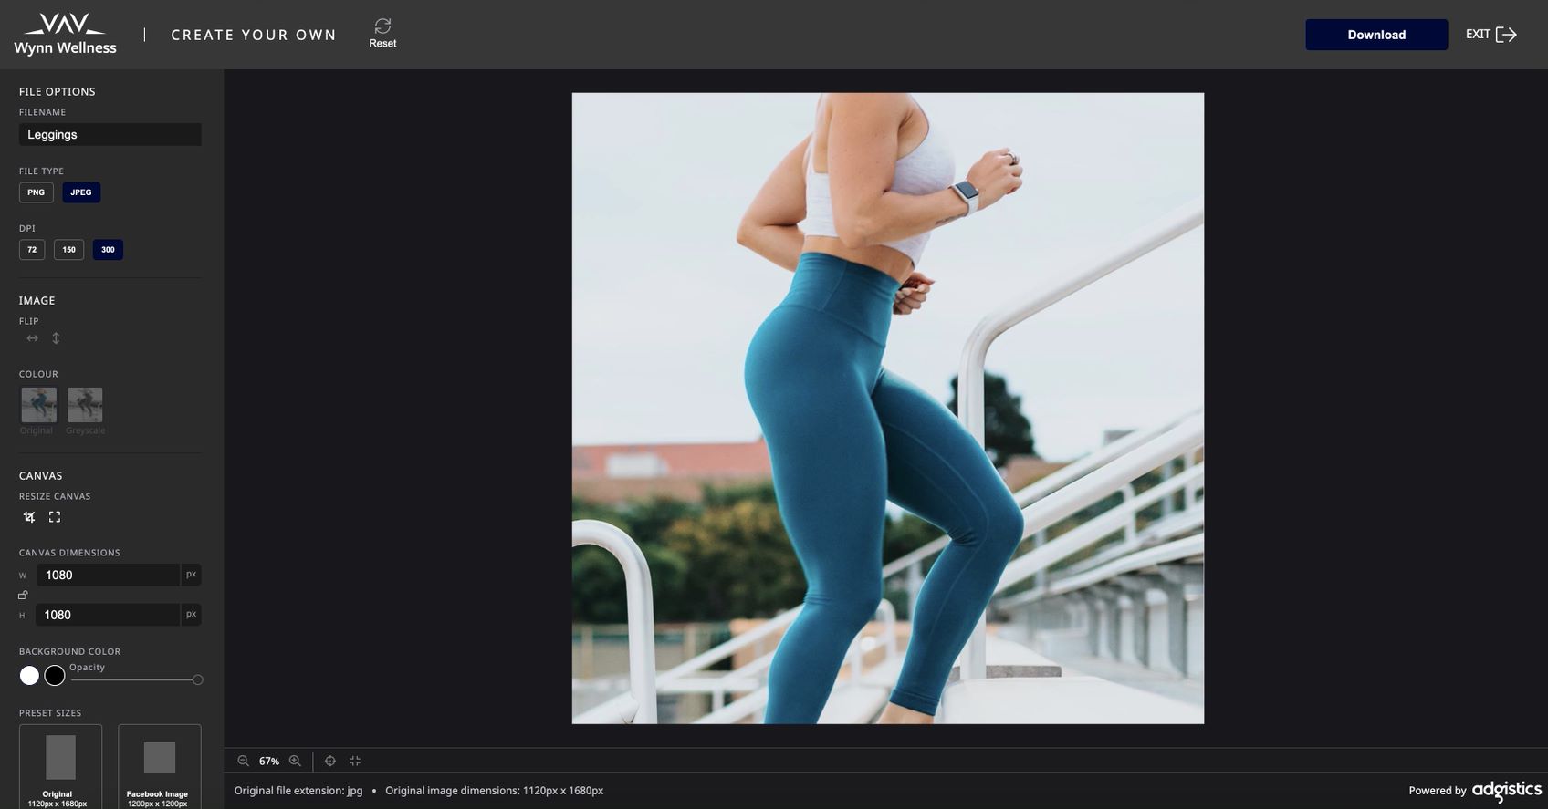
Task: Click the canvas width field
Action: tap(108, 576)
